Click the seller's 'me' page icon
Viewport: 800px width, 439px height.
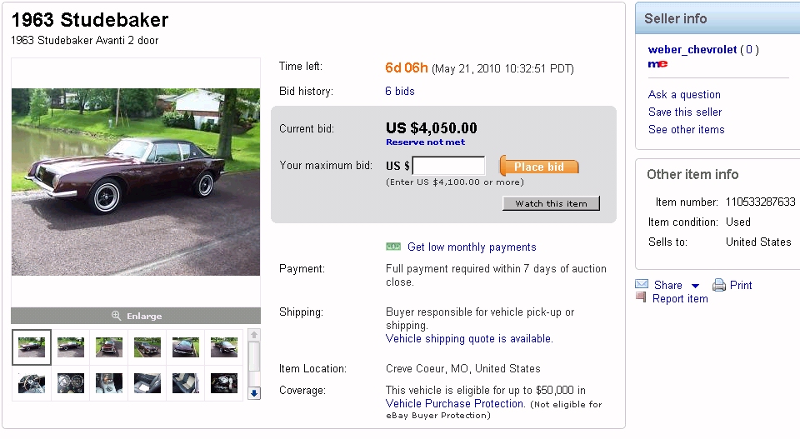tap(657, 63)
